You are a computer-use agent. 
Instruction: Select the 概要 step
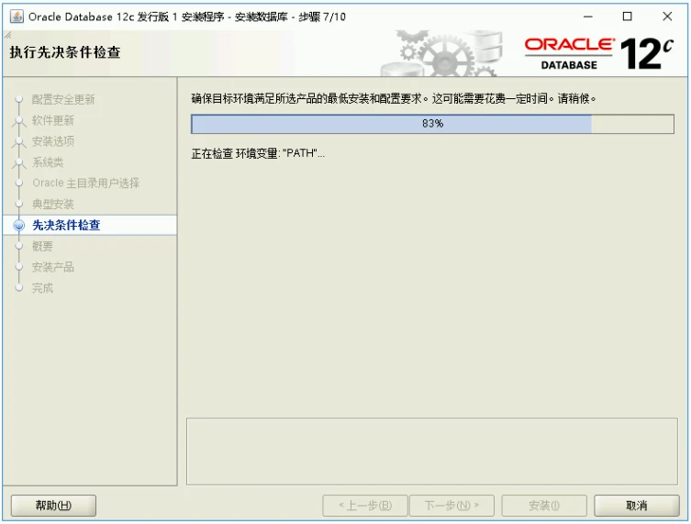click(x=42, y=246)
